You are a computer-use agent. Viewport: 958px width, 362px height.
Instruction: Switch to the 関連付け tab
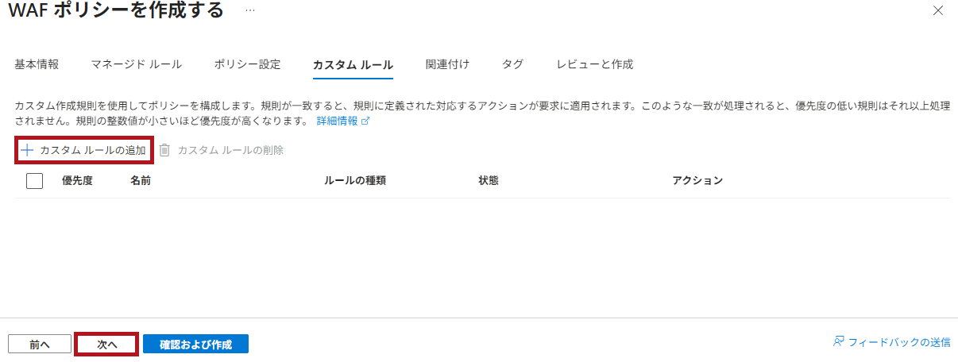click(447, 64)
